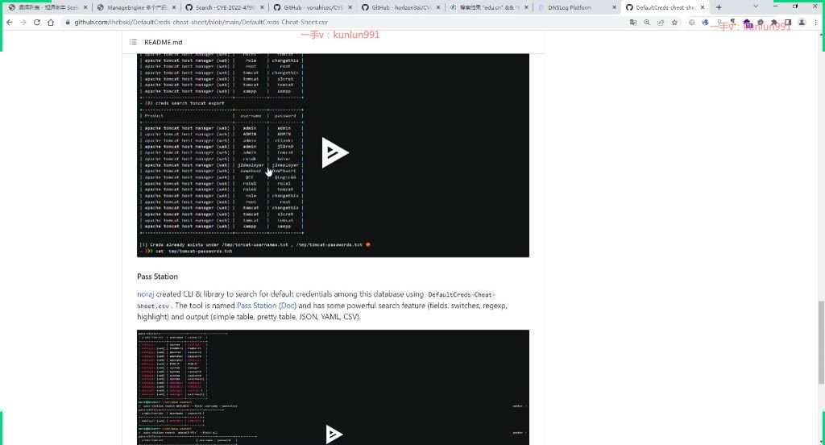This screenshot has width=825, height=445.
Task: Close the DNSLog Platform tab
Action: pos(614,7)
